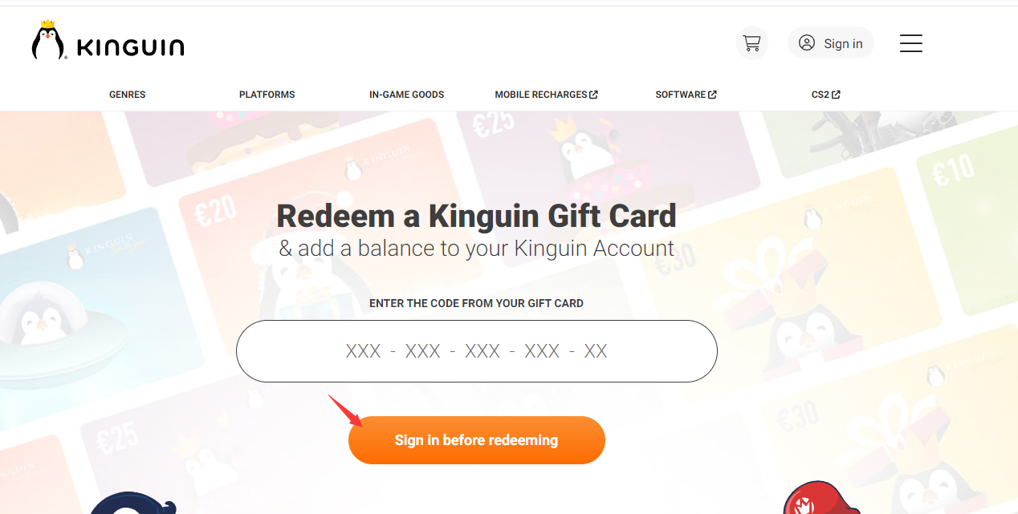This screenshot has height=514, width=1018.
Task: Follow the Mobile Recharges link
Action: coord(541,95)
